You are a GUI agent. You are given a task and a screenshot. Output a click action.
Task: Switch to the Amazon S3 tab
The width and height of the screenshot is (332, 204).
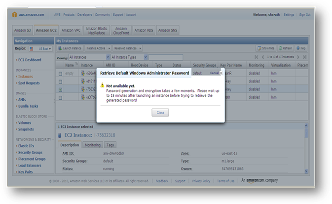point(22,30)
